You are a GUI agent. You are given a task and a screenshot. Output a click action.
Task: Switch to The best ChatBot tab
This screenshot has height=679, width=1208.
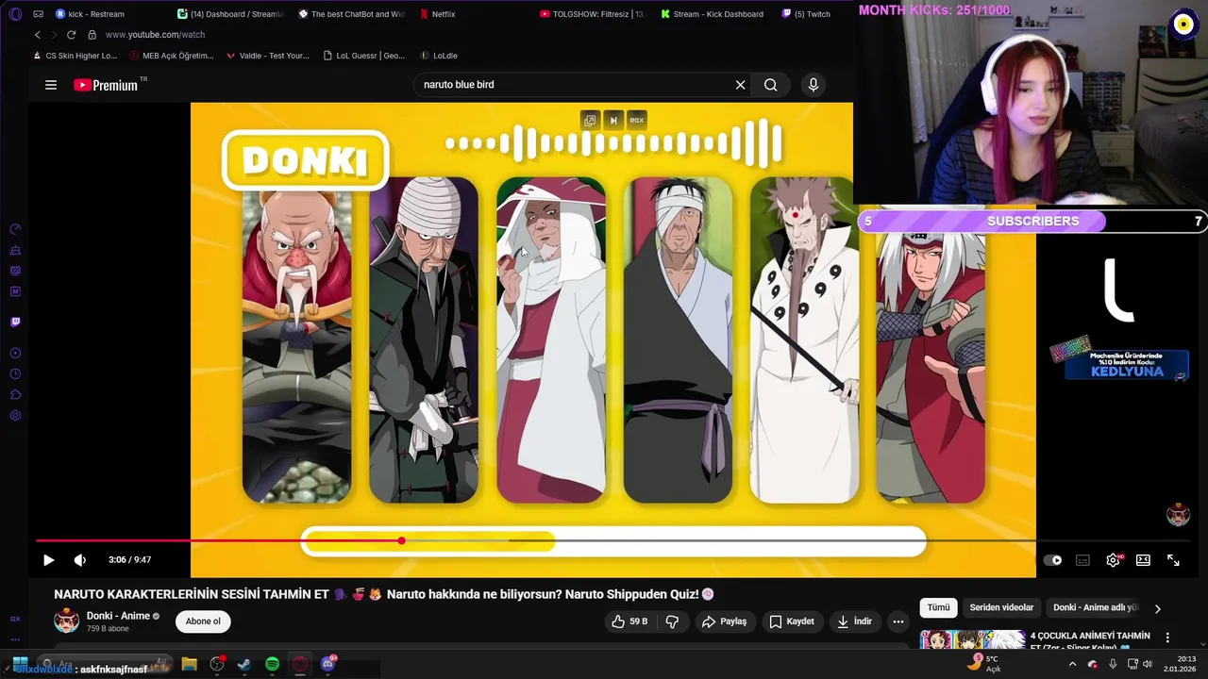coord(351,14)
